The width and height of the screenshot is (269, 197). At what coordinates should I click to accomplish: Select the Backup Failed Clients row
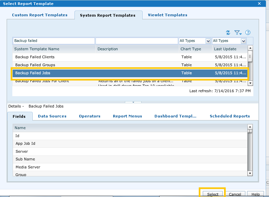[35, 57]
